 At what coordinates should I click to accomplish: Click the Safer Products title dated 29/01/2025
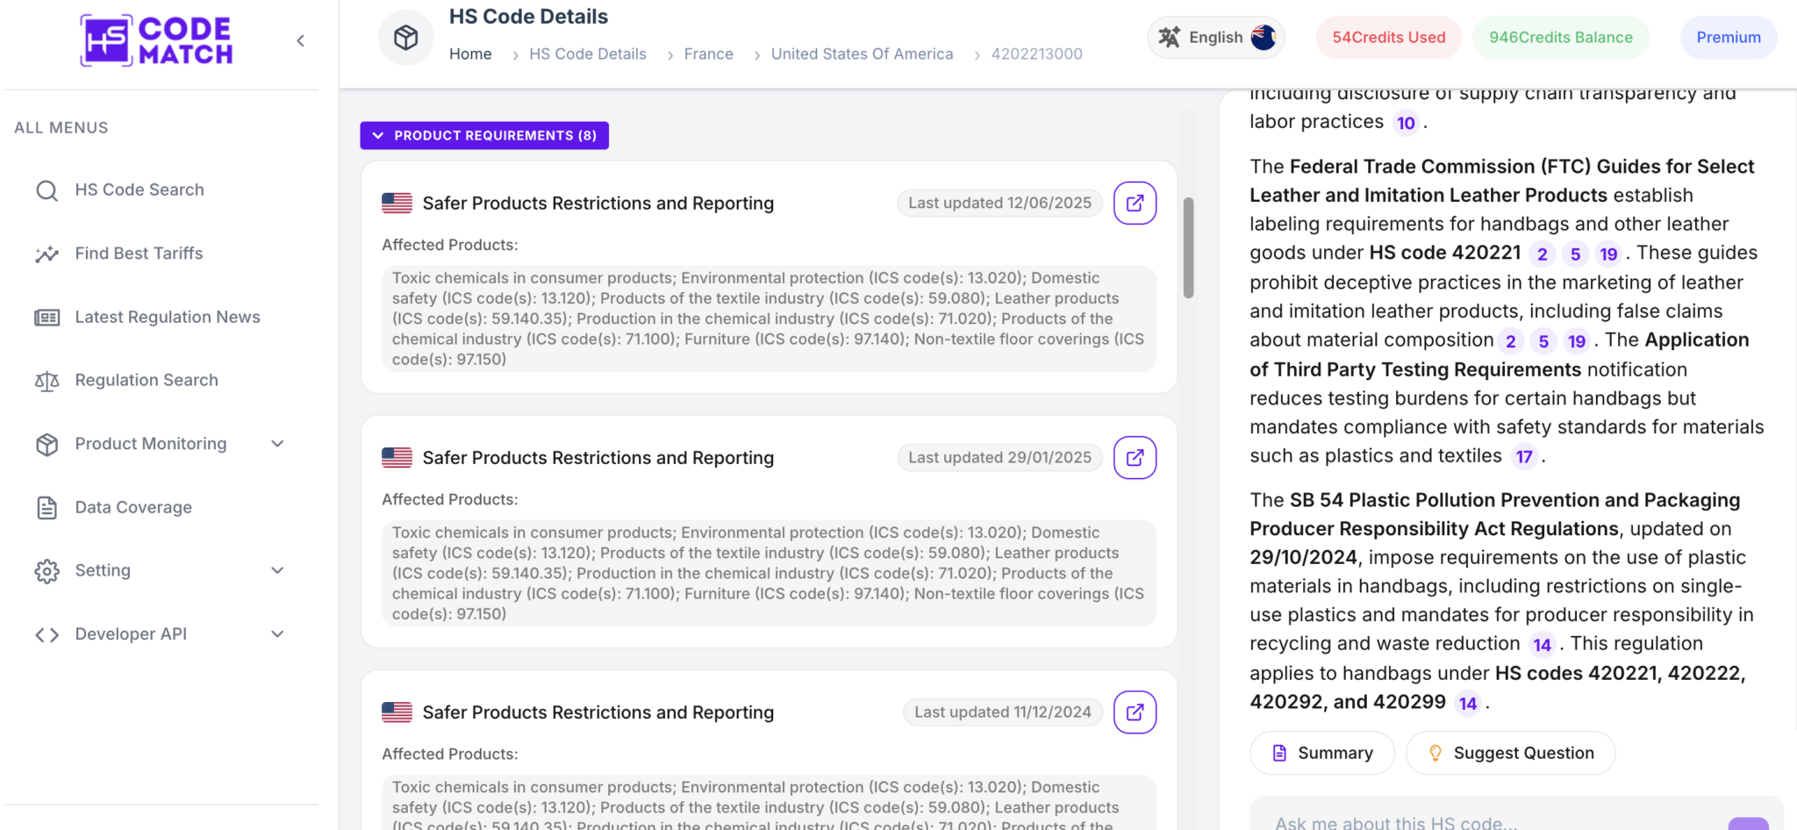[598, 457]
